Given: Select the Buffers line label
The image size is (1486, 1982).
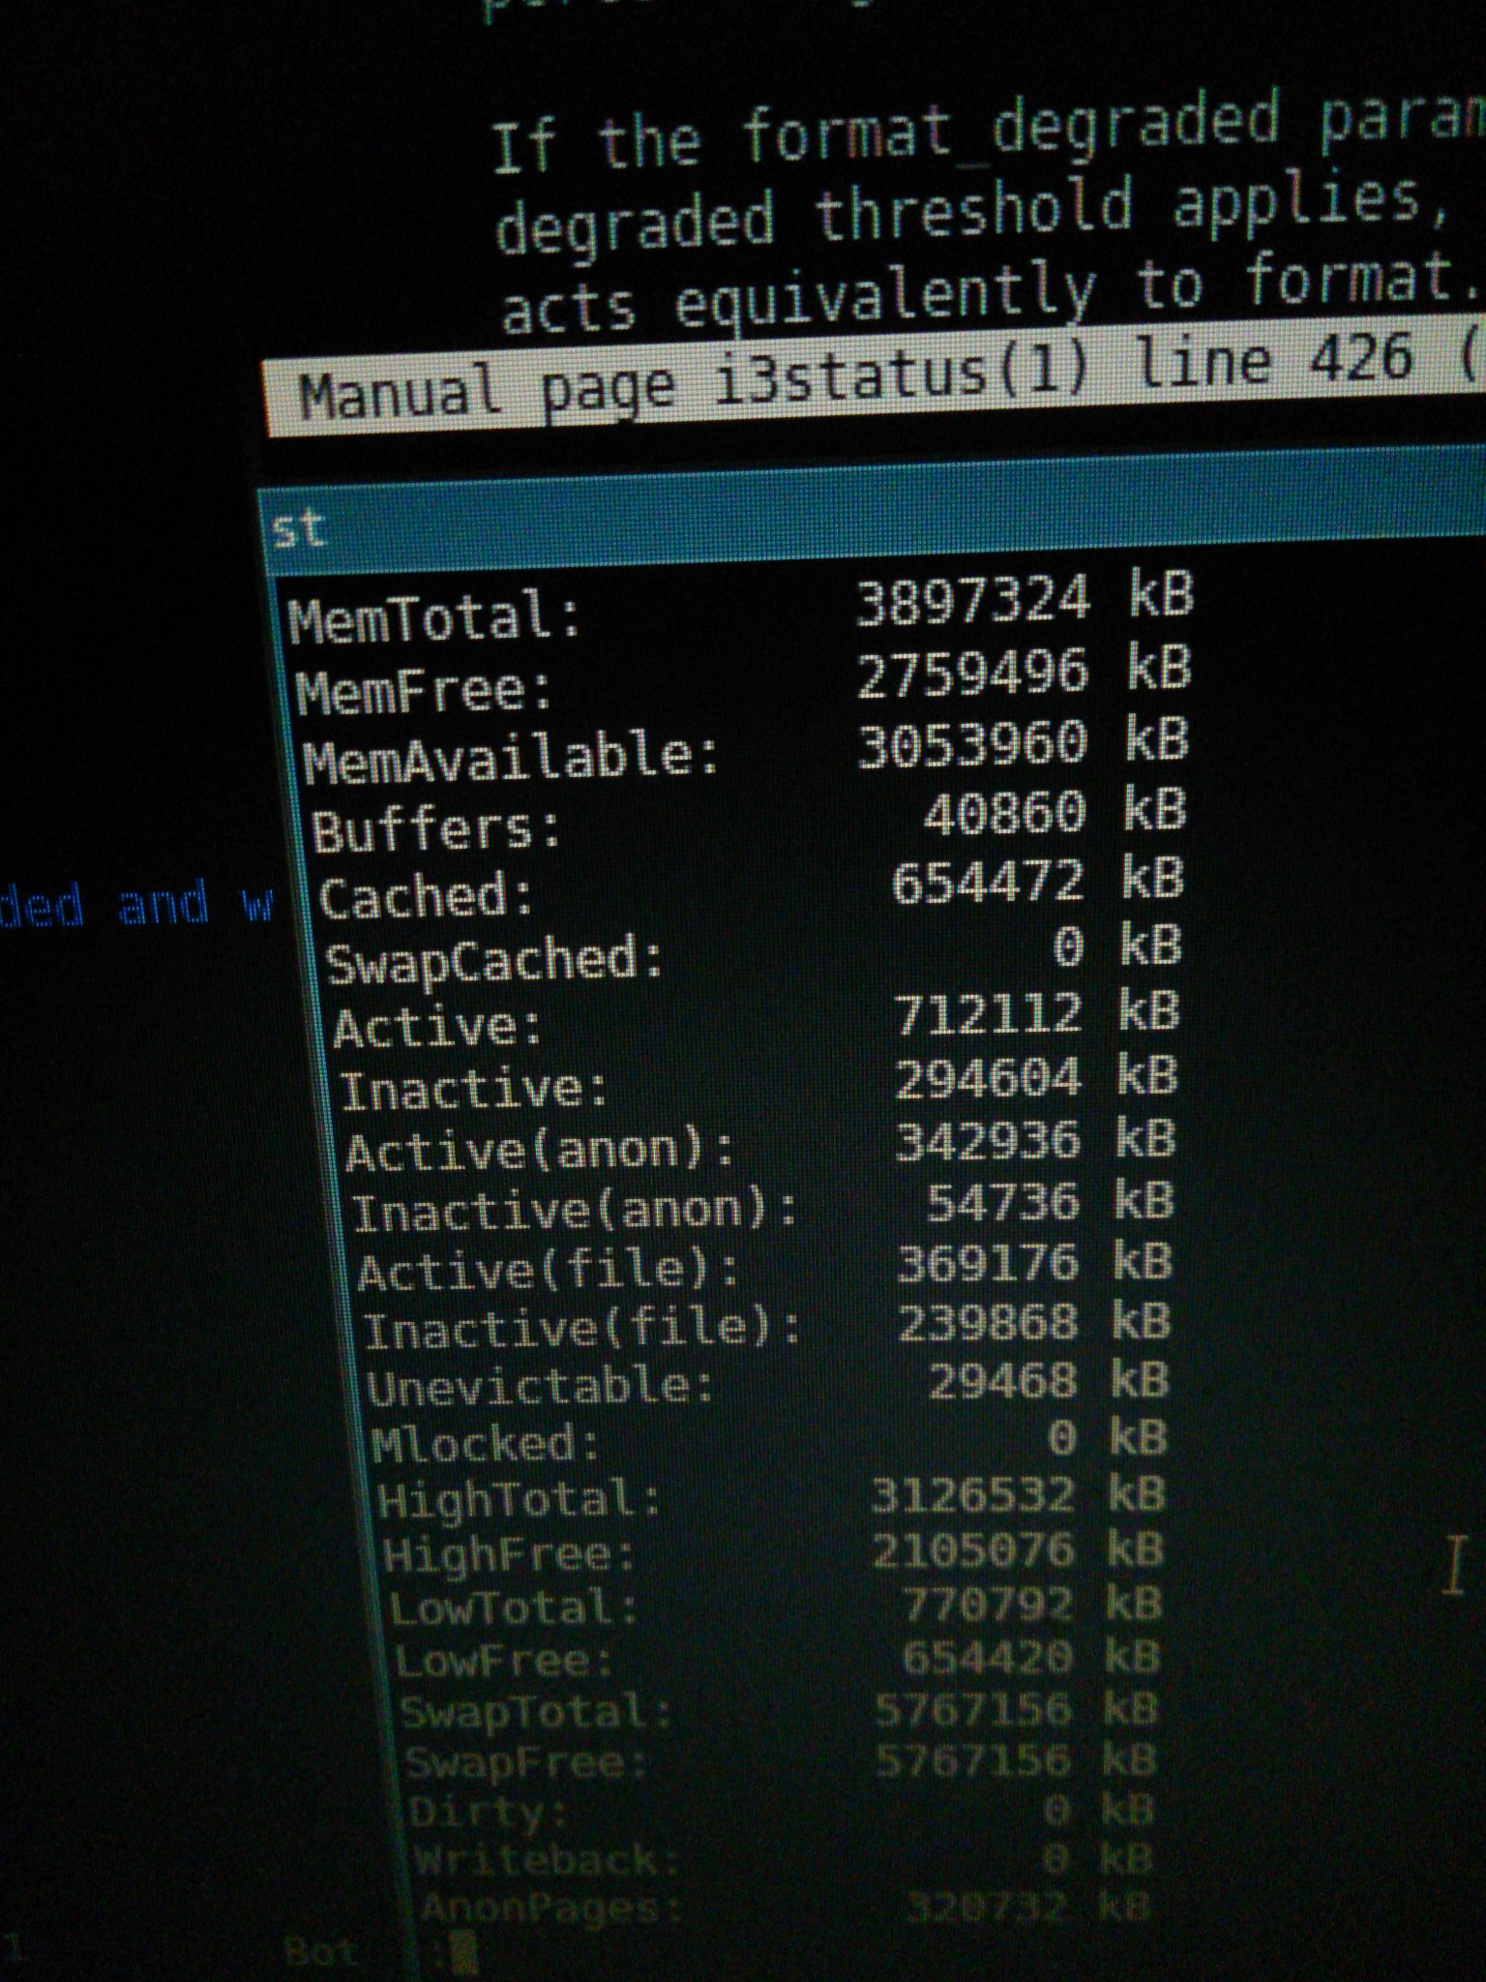Looking at the screenshot, I should click(x=435, y=830).
